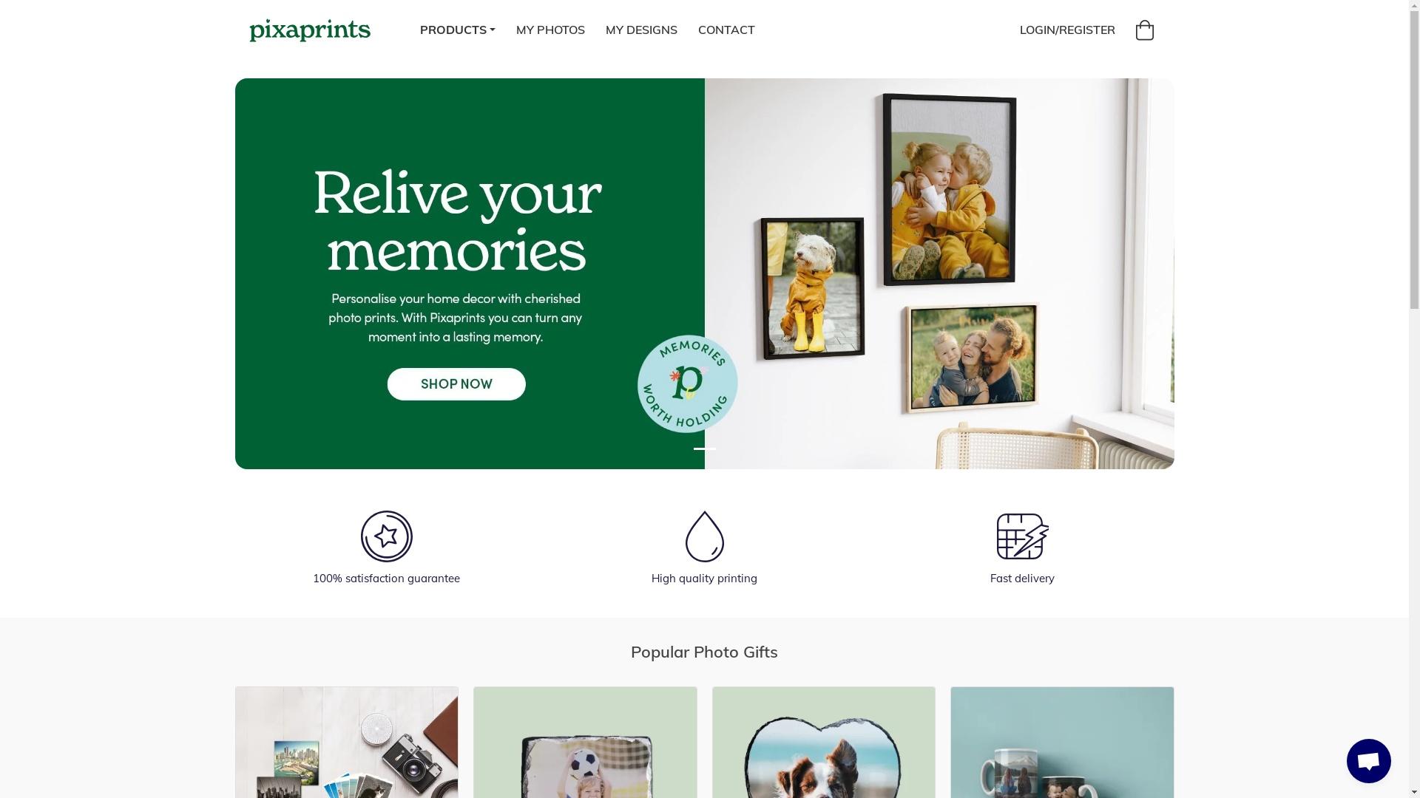Click the CONTACT menu item

[x=726, y=30]
